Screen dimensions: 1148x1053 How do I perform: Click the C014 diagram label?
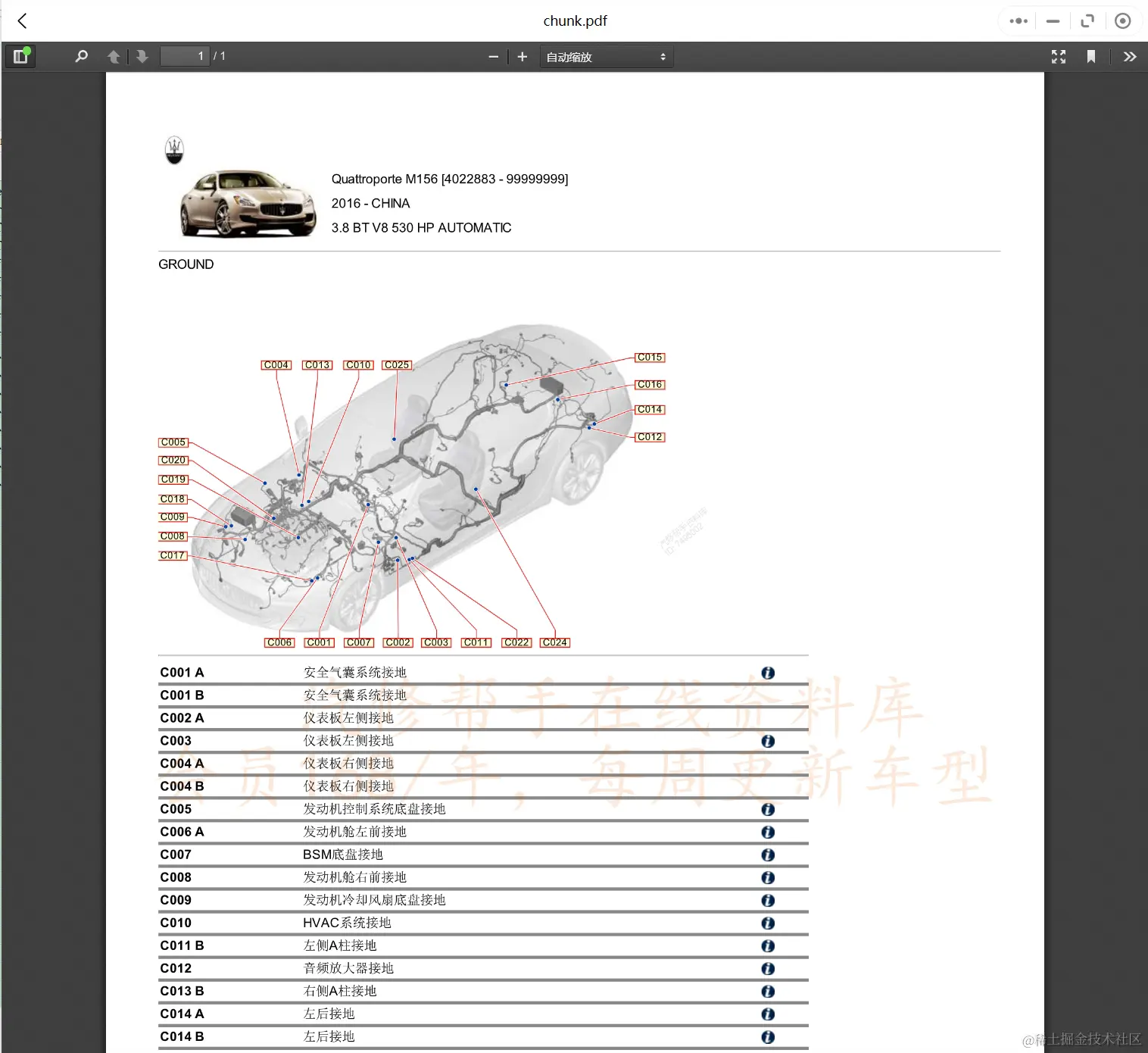(650, 409)
